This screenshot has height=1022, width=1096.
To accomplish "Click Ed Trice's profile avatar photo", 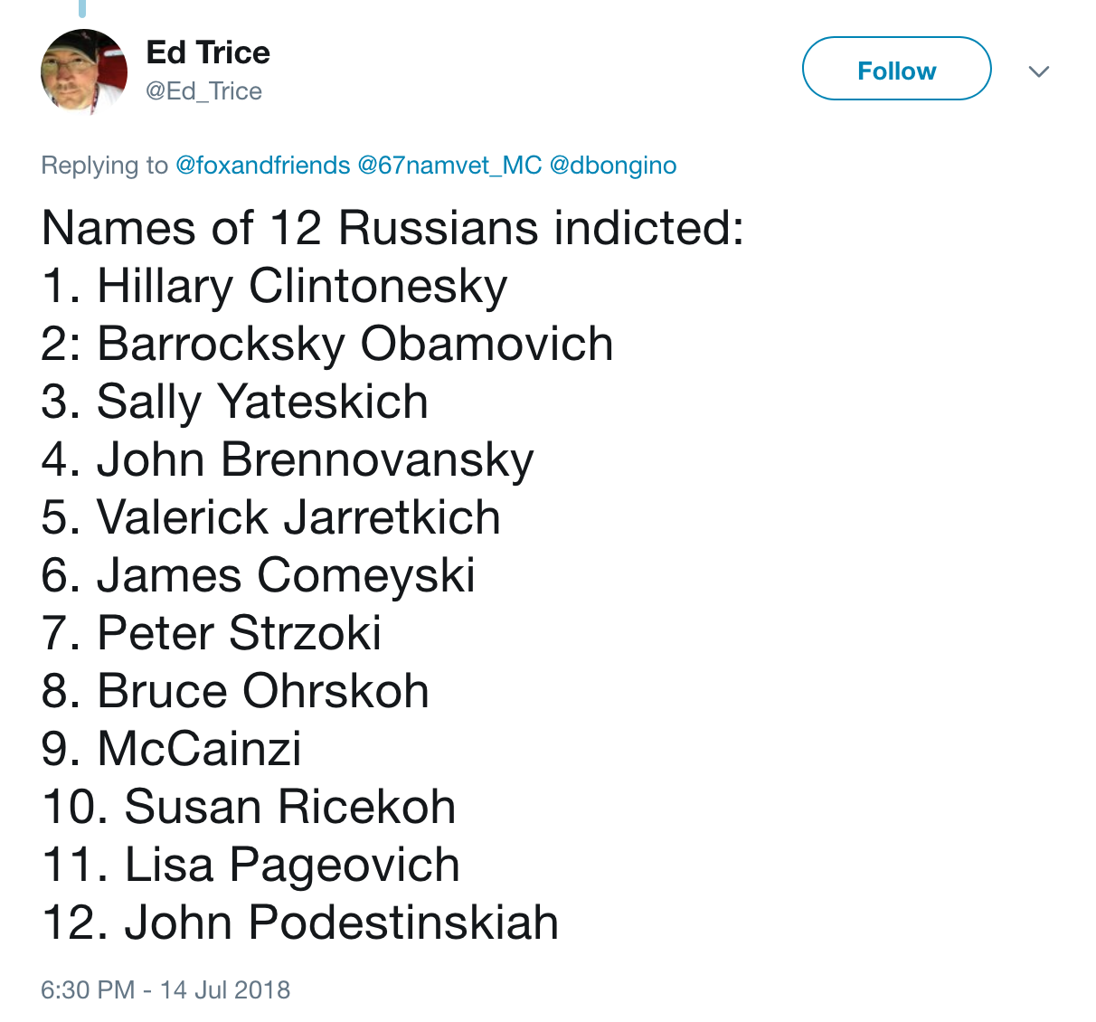I will click(83, 71).
